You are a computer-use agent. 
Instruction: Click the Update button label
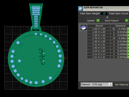91,21
